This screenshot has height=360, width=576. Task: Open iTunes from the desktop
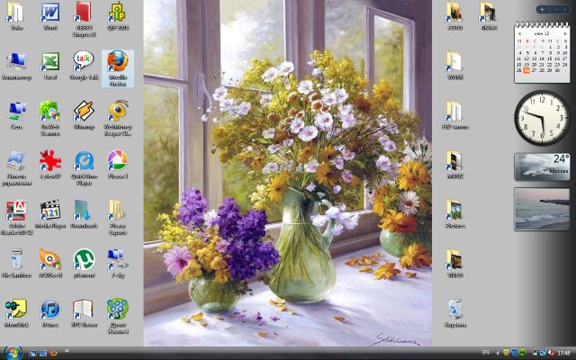click(50, 312)
